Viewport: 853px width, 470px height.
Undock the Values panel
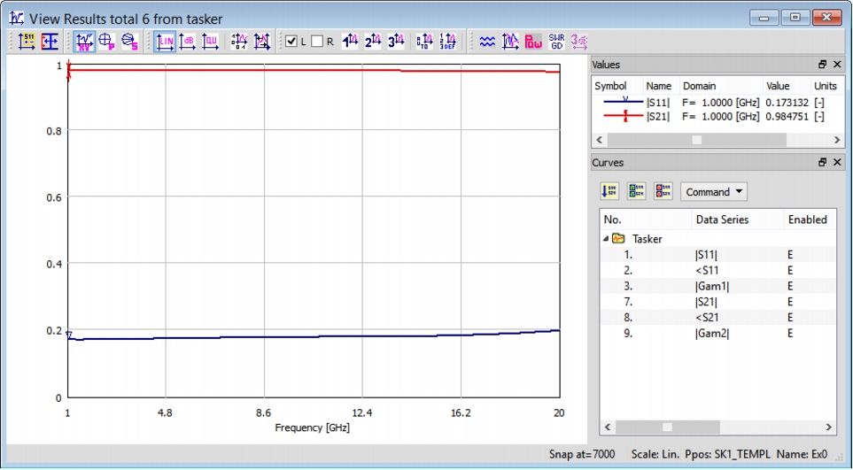[823, 65]
